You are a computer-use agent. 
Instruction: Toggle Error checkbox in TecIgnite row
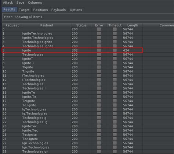pyautogui.click(x=99, y=135)
